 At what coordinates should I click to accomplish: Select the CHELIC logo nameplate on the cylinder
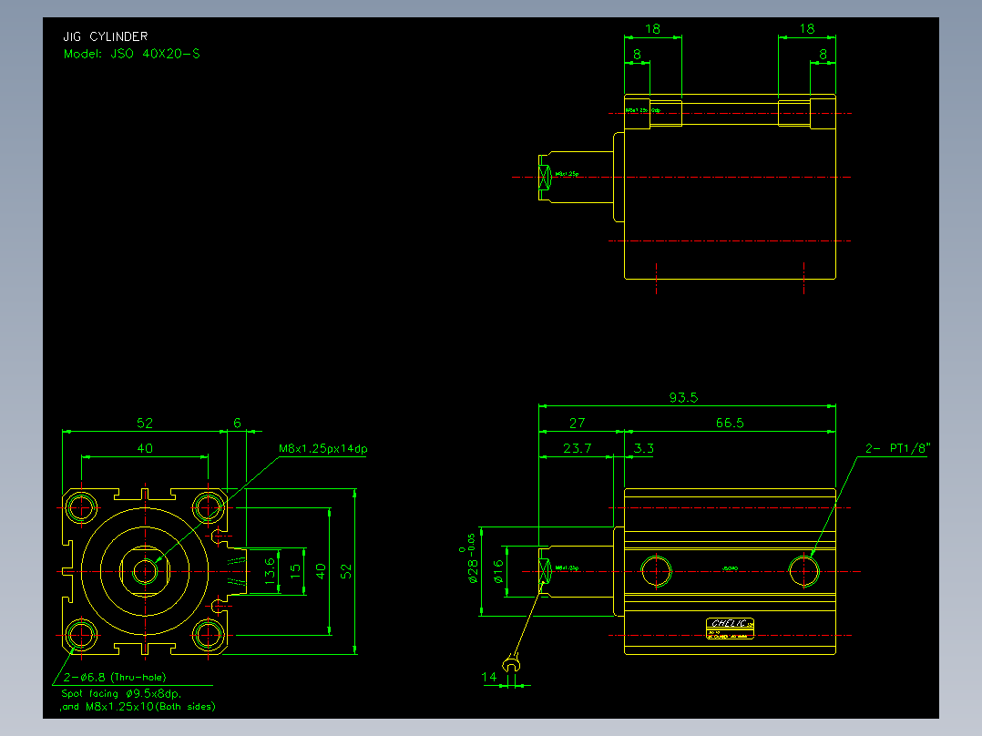(x=730, y=629)
